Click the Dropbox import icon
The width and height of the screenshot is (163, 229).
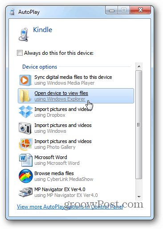point(25,112)
